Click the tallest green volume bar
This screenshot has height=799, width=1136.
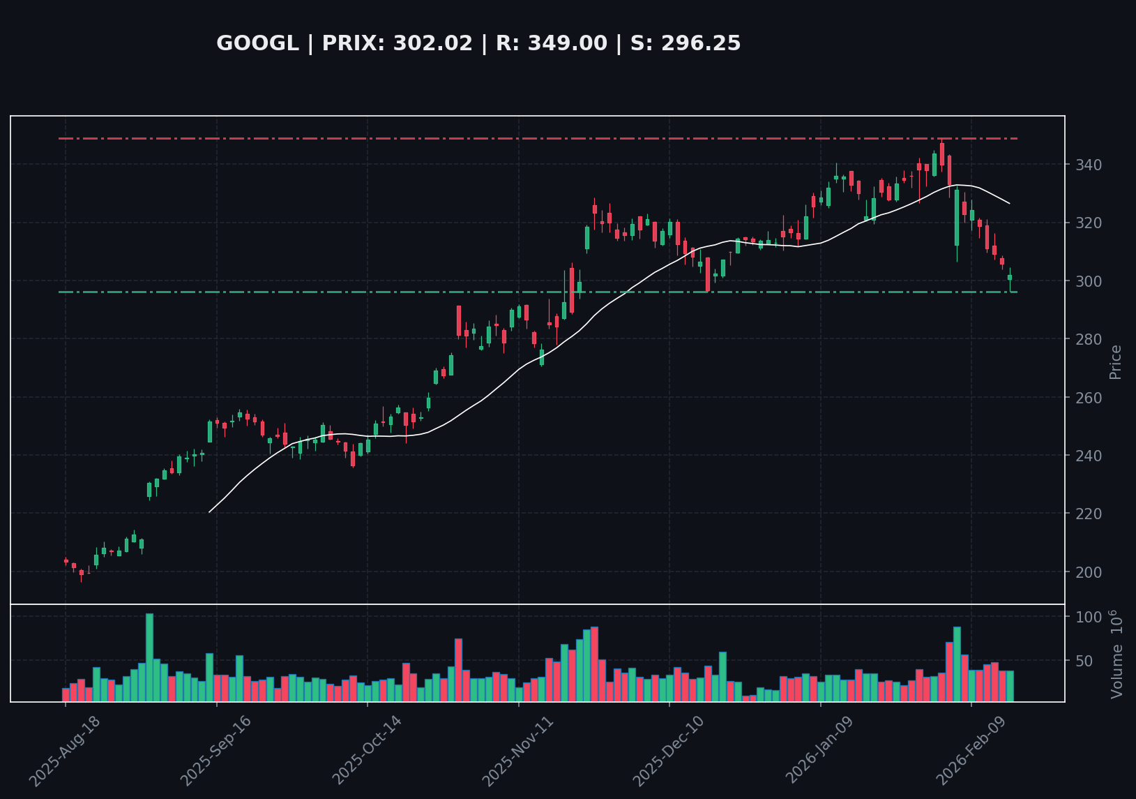[149, 657]
